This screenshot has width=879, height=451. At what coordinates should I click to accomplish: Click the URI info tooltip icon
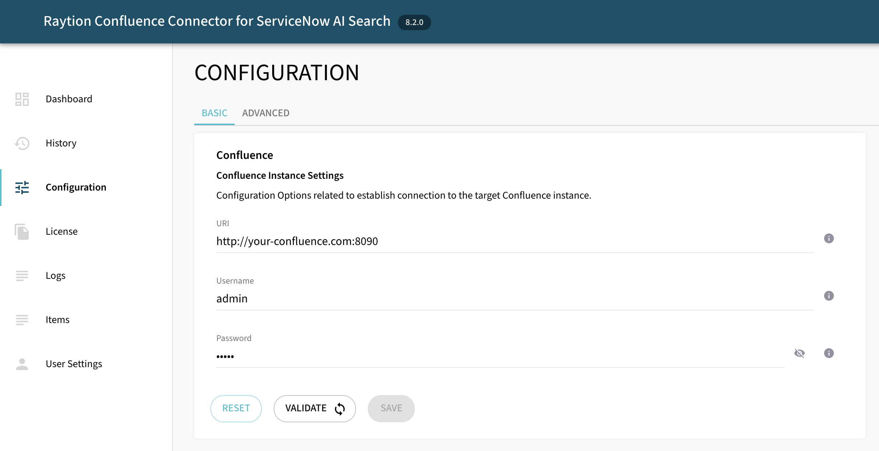[830, 238]
